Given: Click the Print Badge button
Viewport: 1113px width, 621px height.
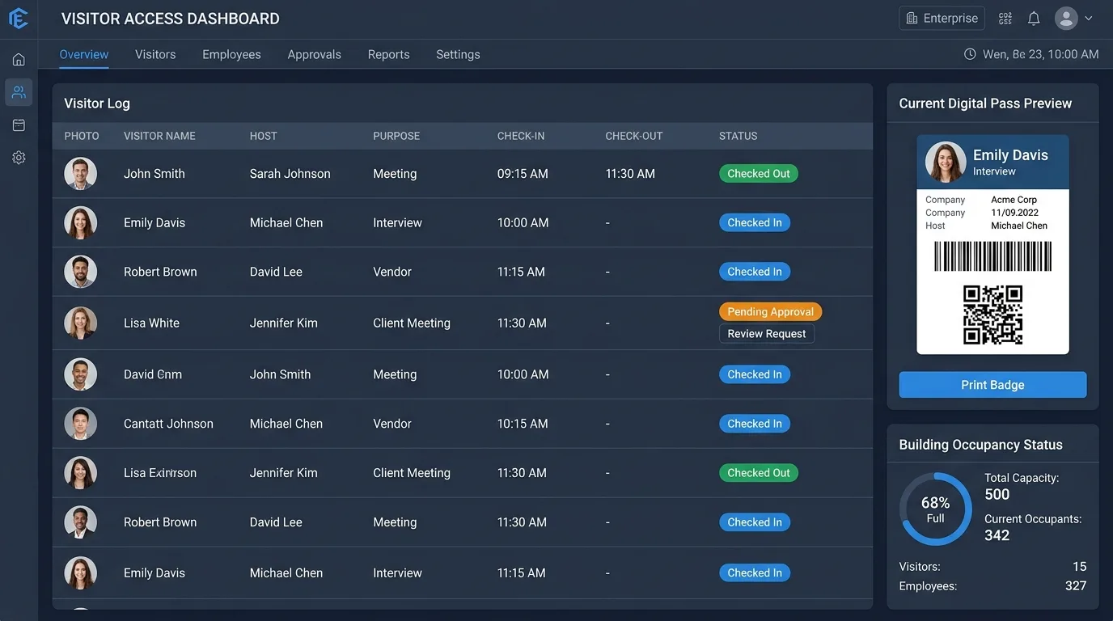Looking at the screenshot, I should pyautogui.click(x=992, y=385).
